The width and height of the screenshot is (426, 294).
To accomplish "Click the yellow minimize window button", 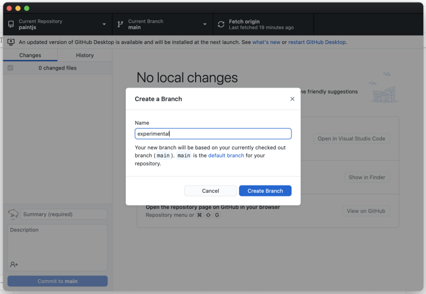I will click(18, 8).
